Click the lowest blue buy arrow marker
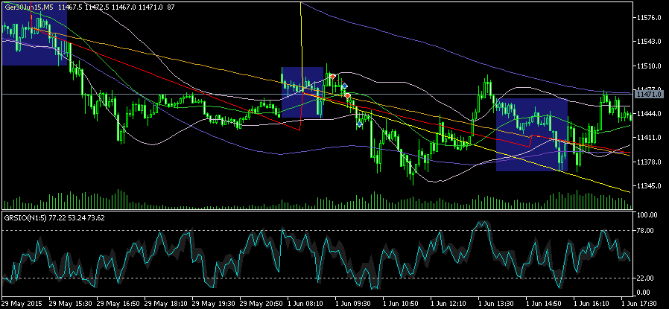This screenshot has width=669, height=309. tap(360, 123)
